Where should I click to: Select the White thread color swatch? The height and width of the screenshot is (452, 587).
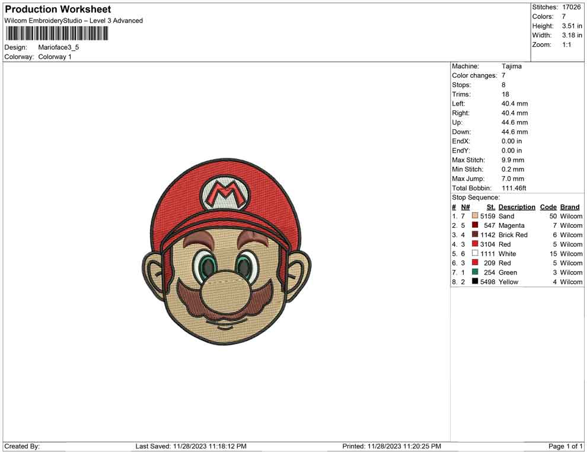click(x=475, y=253)
